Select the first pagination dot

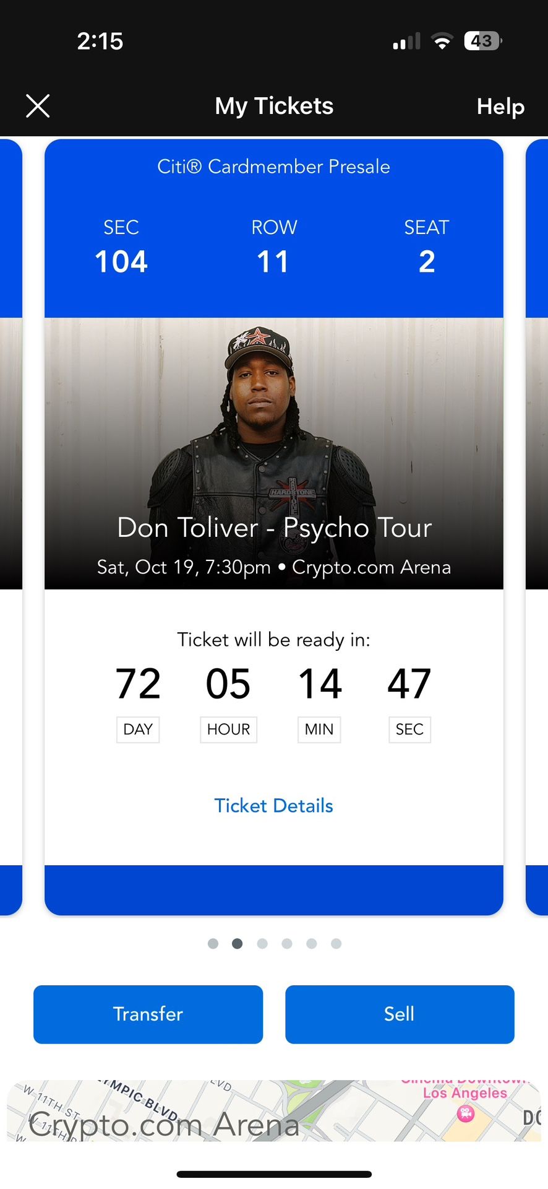tap(213, 943)
